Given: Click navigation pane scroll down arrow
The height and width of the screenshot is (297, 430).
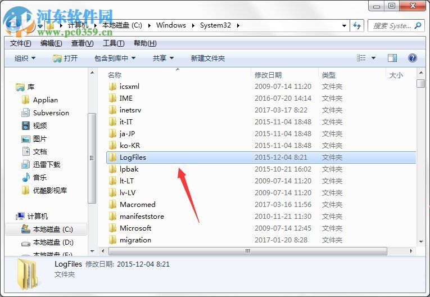Looking at the screenshot, I should (92, 251).
